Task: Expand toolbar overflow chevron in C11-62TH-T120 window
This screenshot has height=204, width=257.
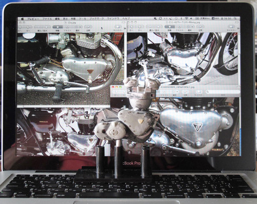Action: (x=238, y=28)
